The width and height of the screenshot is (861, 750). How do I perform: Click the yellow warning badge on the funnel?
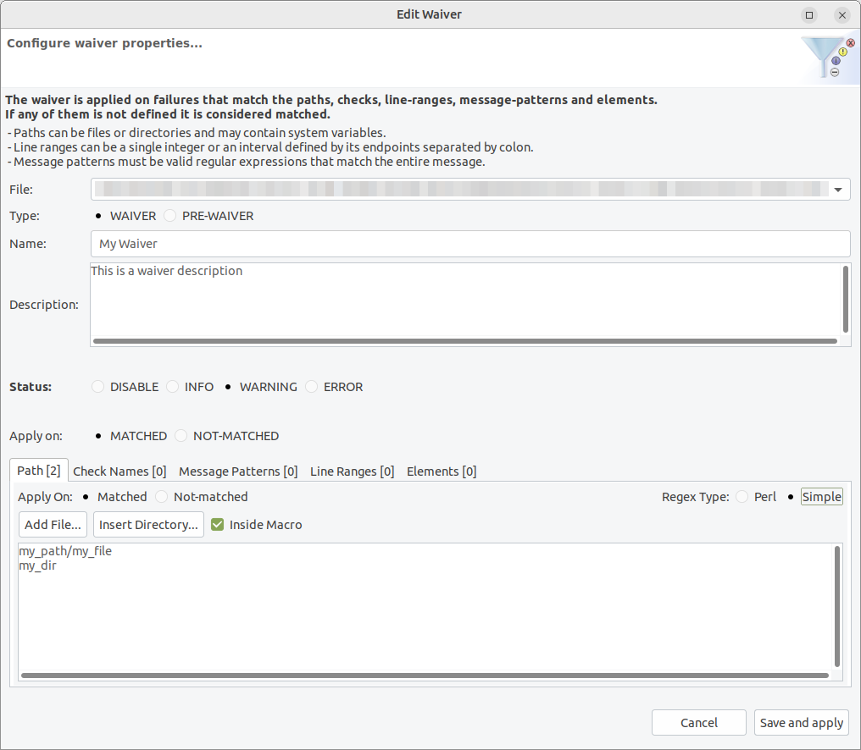pos(842,52)
